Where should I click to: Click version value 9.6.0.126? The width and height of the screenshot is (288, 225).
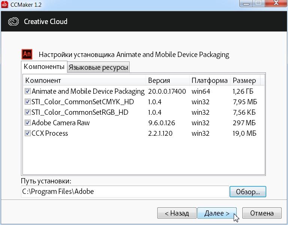[x=162, y=123]
